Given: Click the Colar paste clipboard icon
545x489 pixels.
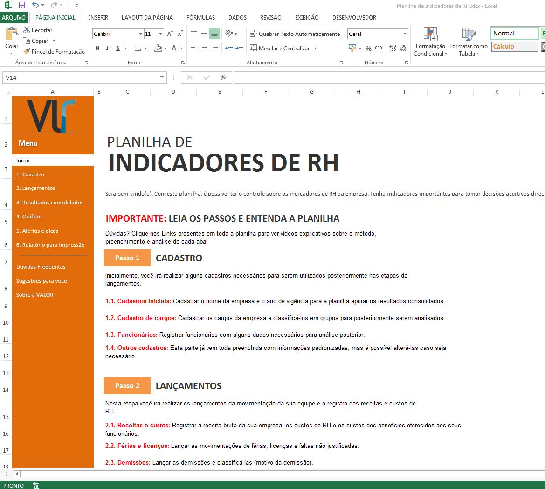Looking at the screenshot, I should click(12, 35).
